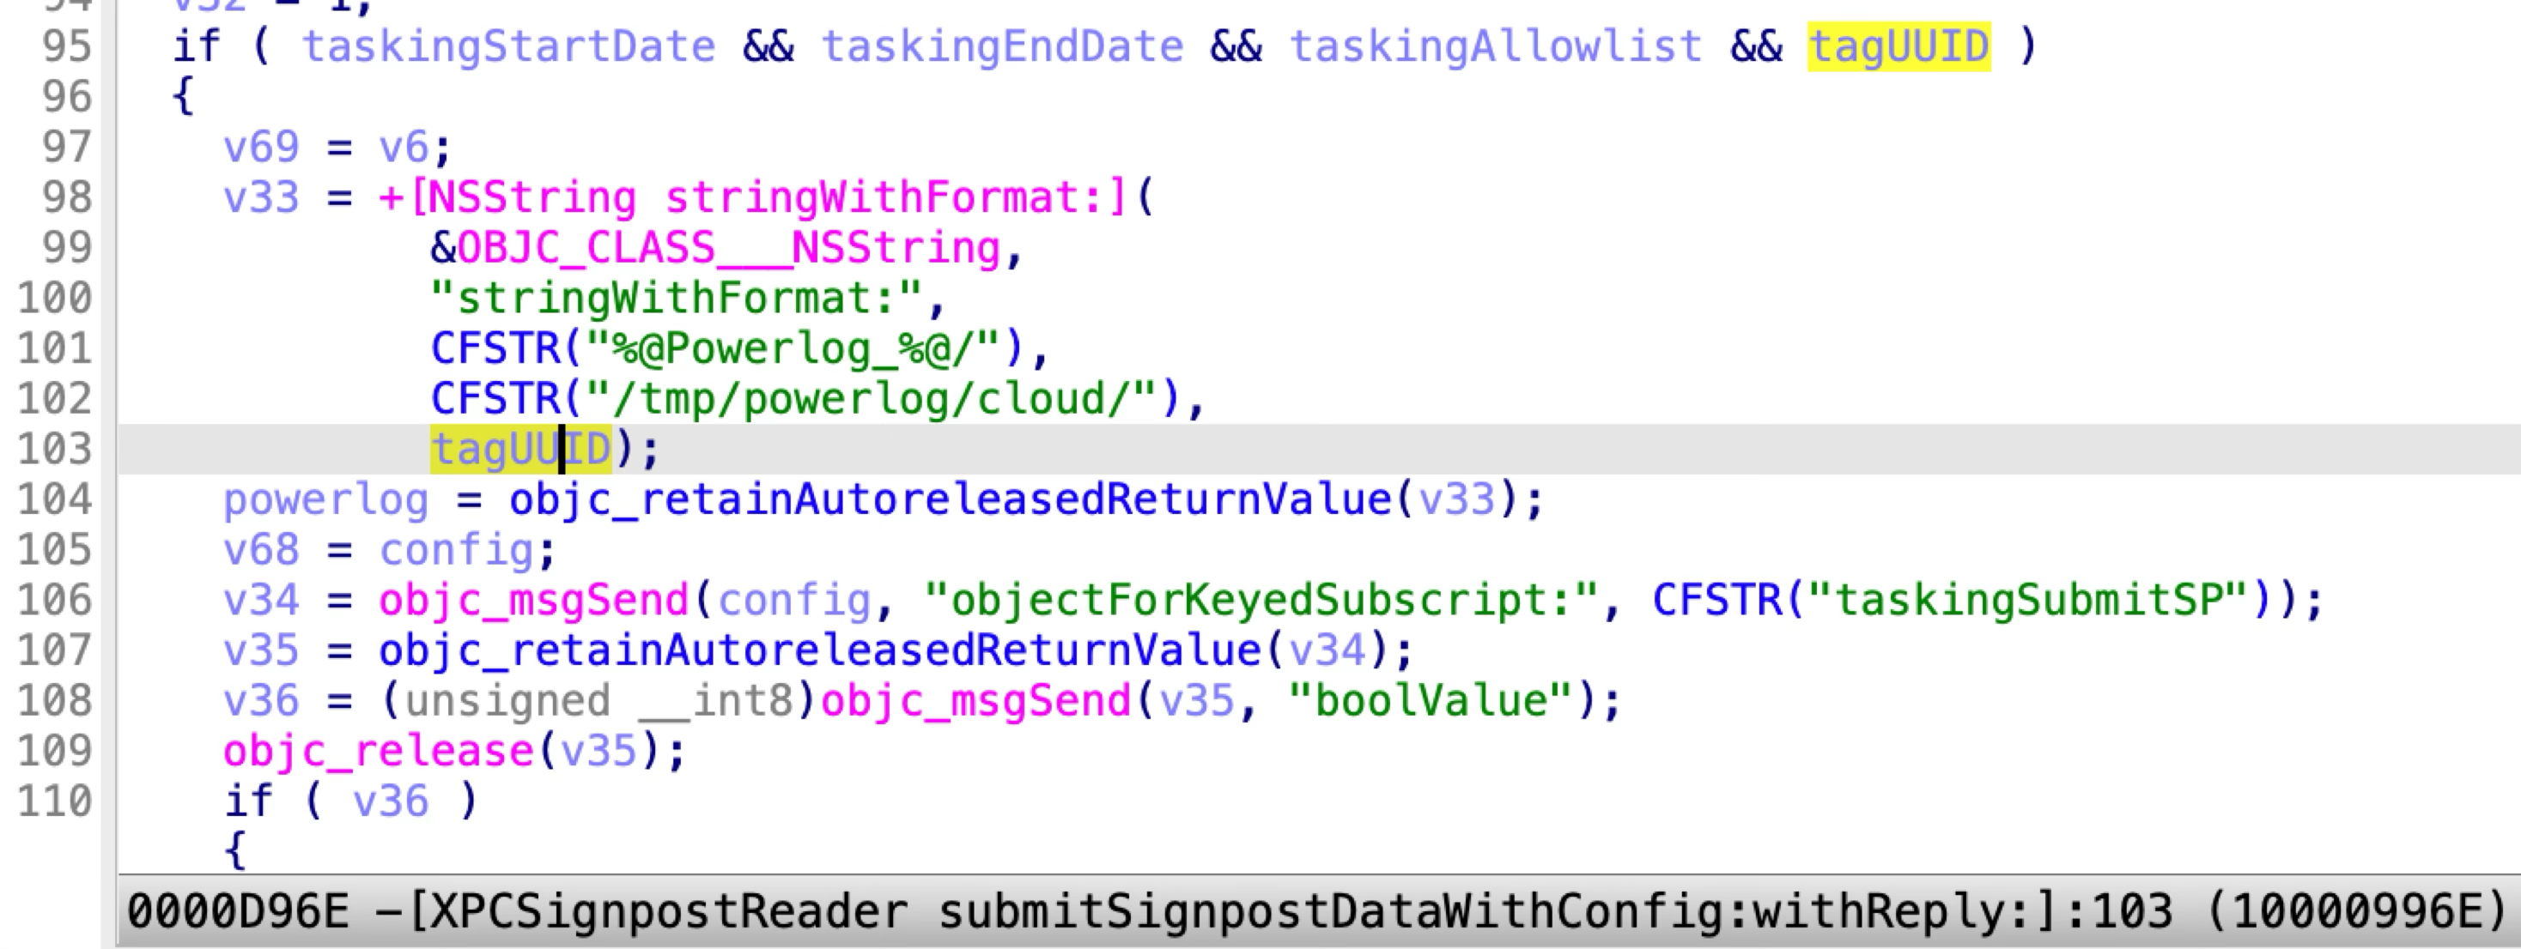Select the +[NSString stringWithFormat:] call
The image size is (2521, 949).
click(754, 197)
